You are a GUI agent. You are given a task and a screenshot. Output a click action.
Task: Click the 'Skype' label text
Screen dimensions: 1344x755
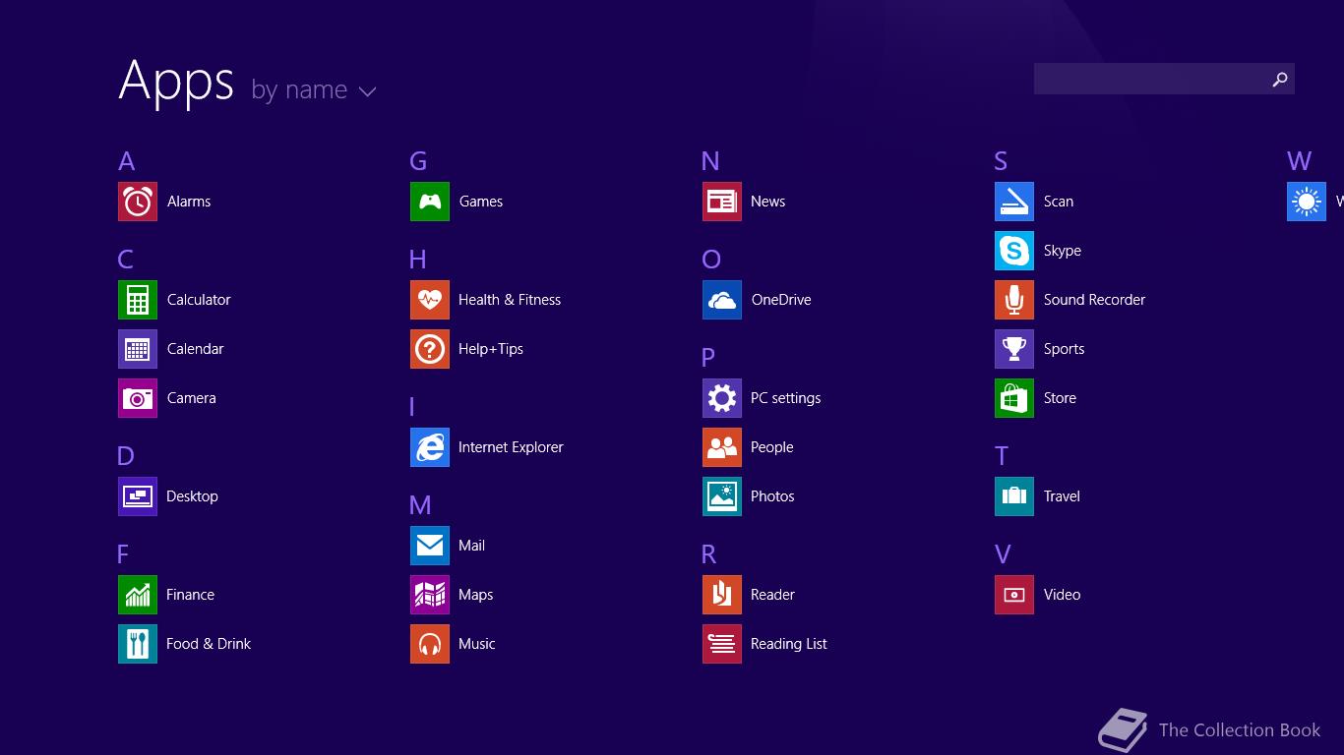point(1063,251)
